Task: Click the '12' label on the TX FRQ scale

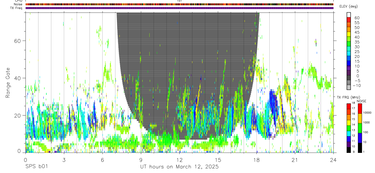Action: tap(353, 135)
